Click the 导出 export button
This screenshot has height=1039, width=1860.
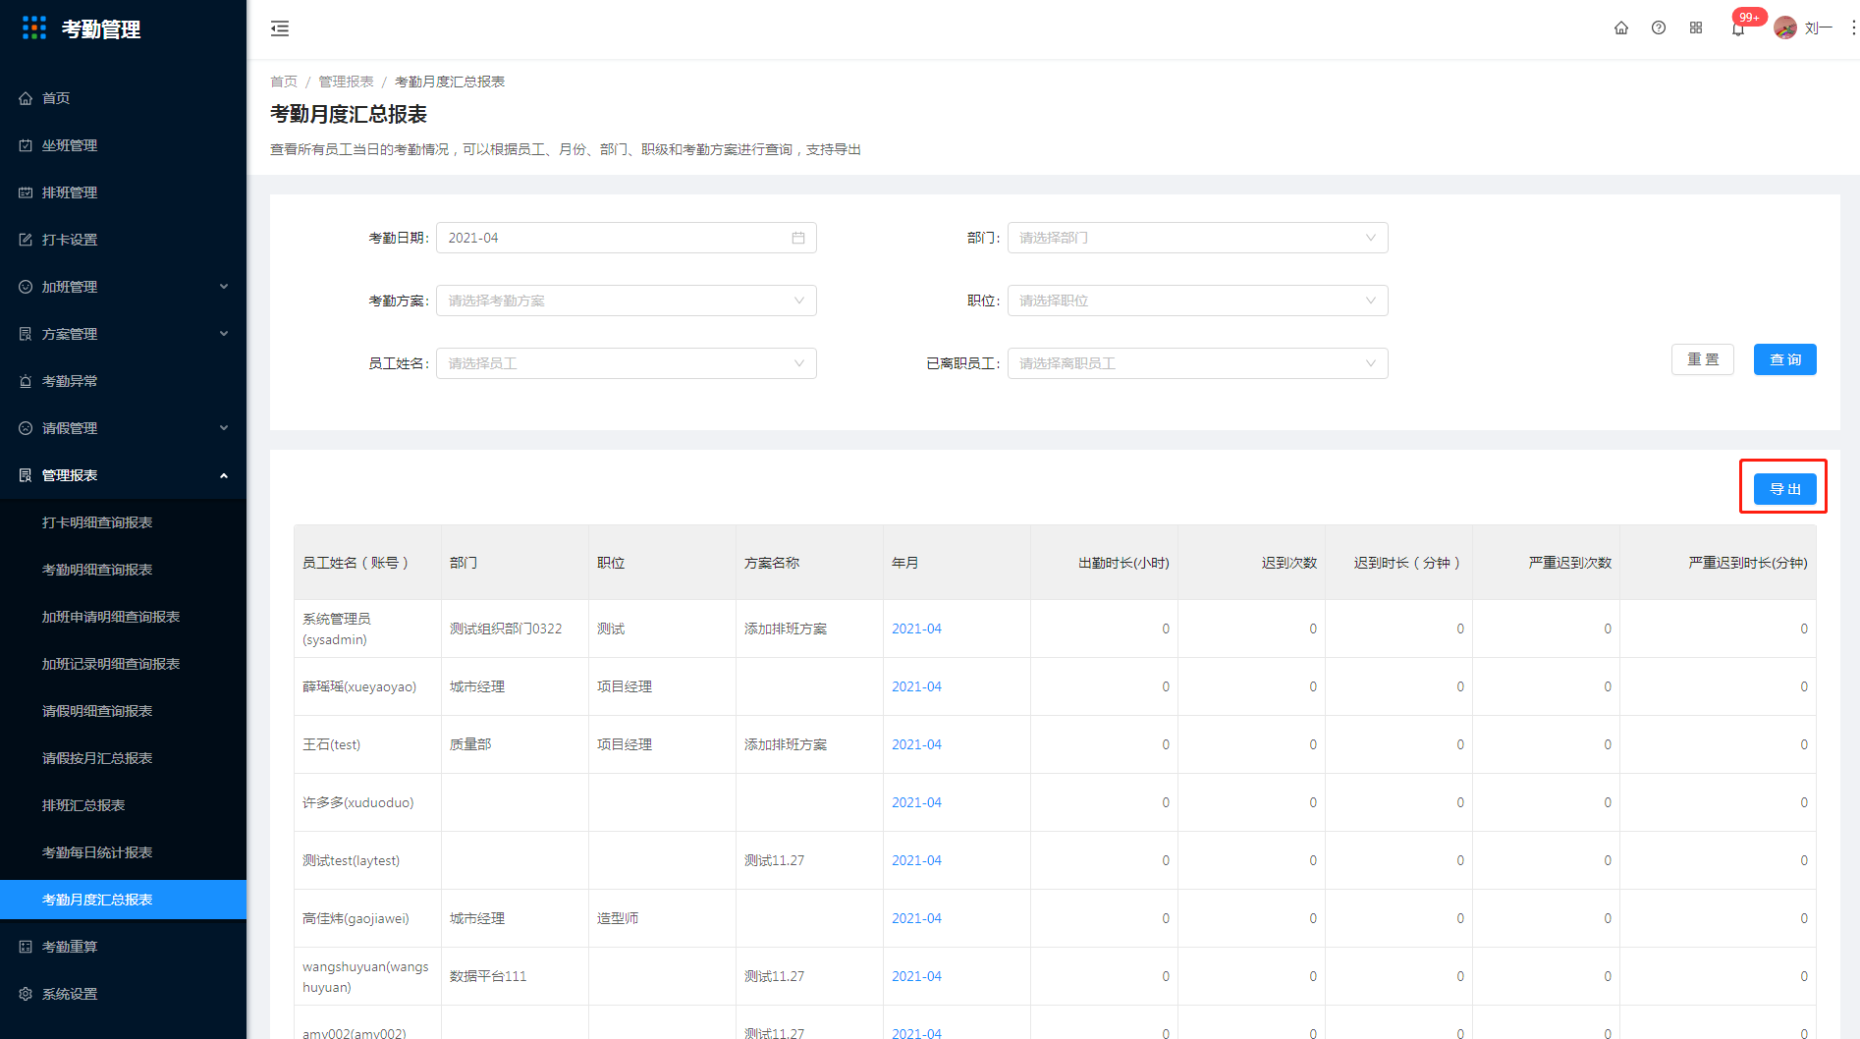(1784, 489)
